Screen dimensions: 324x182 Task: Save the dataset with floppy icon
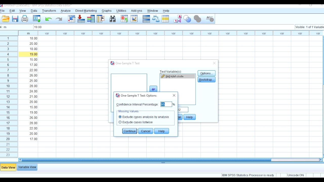pyautogui.click(x=15, y=19)
